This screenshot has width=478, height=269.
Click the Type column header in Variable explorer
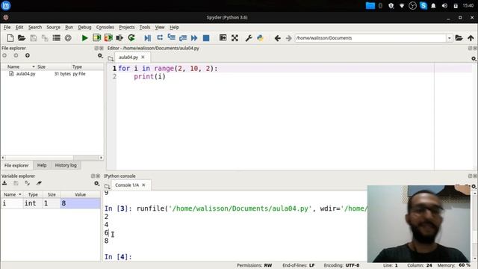coord(33,194)
